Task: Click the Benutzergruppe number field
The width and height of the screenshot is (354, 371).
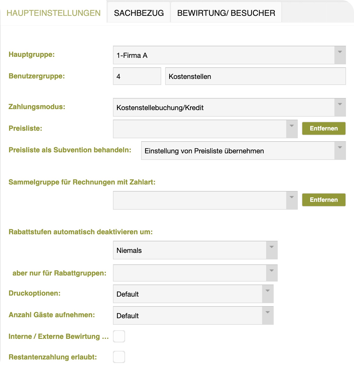Action: pyautogui.click(x=137, y=76)
